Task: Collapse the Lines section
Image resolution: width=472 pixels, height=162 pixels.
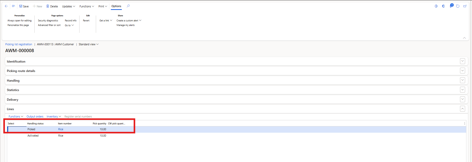Action: tap(463, 109)
